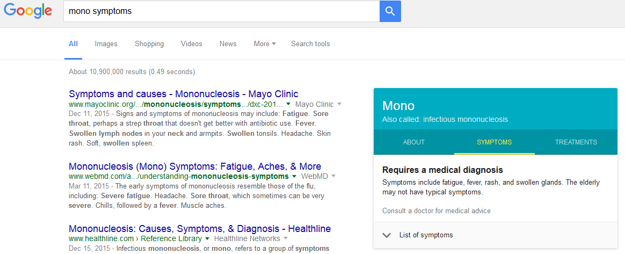This screenshot has height=254, width=625.
Task: Click gray arrow next to WebMD label
Action: pos(333,176)
